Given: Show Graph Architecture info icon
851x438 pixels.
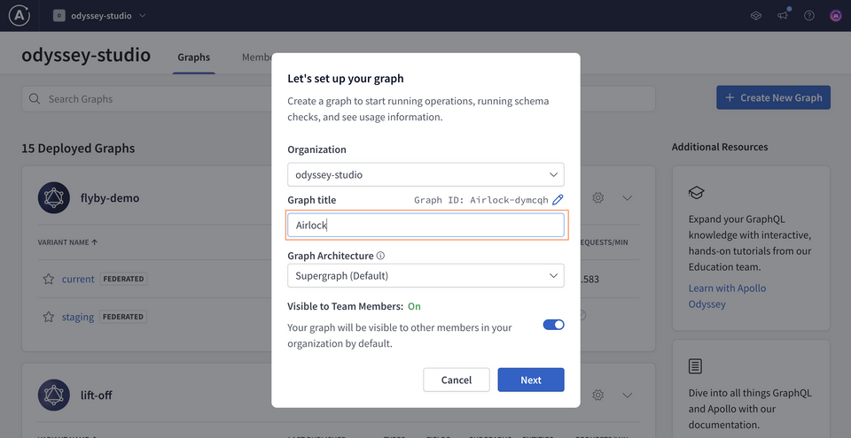Looking at the screenshot, I should (x=380, y=256).
